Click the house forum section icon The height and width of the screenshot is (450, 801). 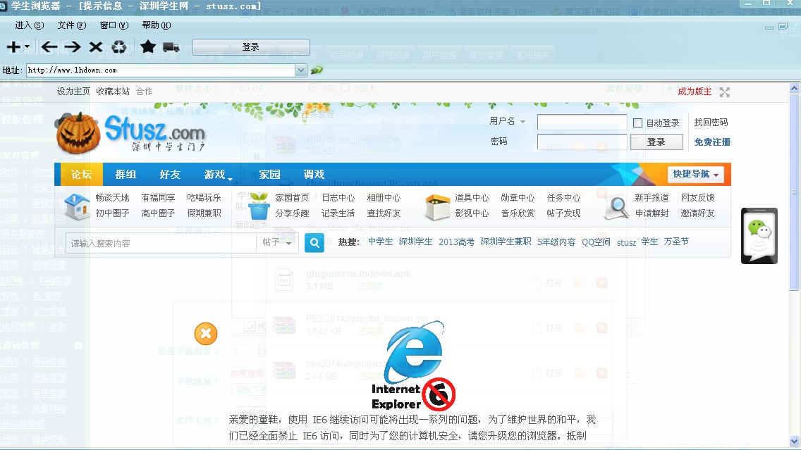point(77,206)
